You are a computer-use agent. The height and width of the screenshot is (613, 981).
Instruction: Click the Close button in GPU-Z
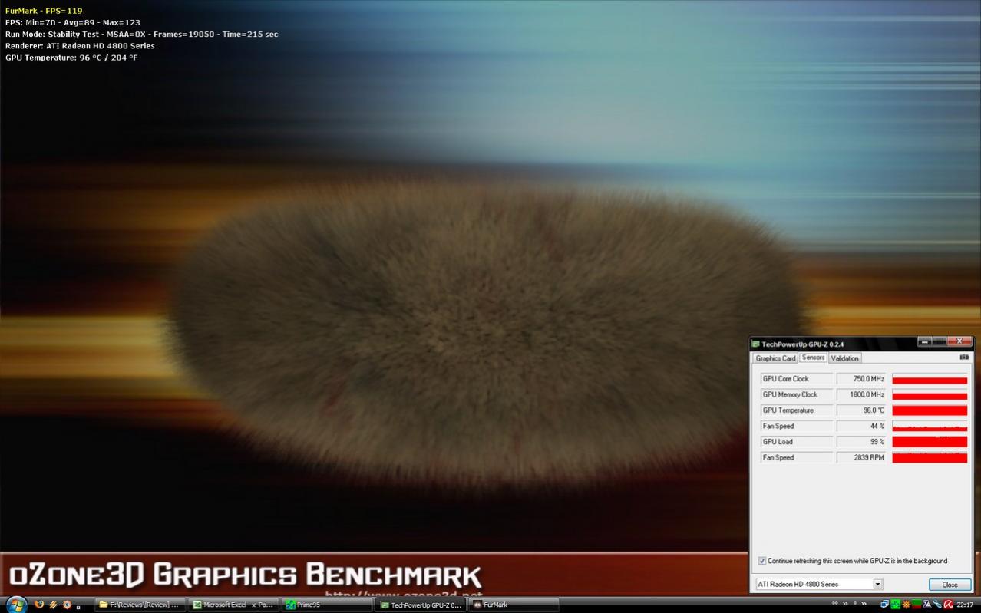pos(950,585)
